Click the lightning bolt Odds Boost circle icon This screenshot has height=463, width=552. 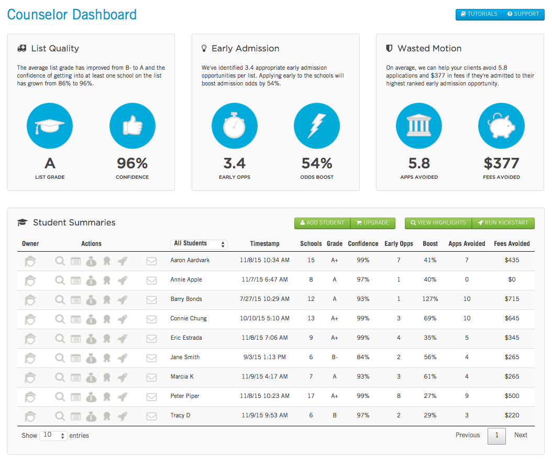[x=317, y=126]
